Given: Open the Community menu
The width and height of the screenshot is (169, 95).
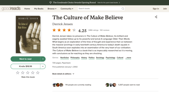Looking at the screenshot, I should pos(67,9).
